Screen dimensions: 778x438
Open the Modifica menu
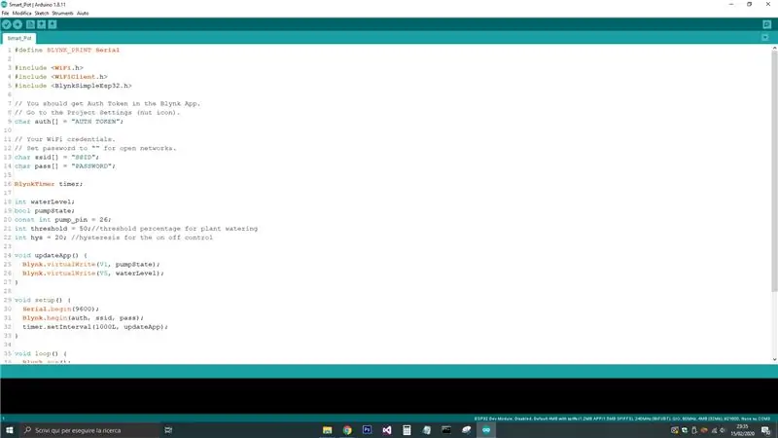(21, 14)
